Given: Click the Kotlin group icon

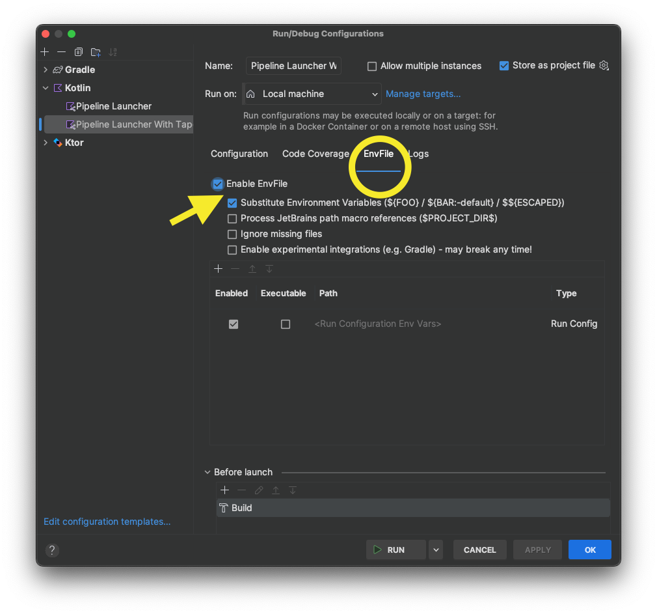Looking at the screenshot, I should 58,88.
